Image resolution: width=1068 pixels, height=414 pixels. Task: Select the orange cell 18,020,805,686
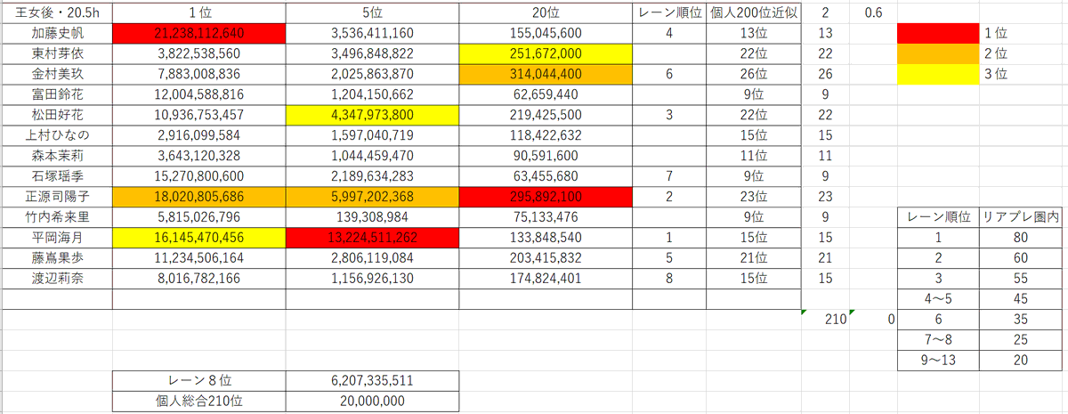199,197
